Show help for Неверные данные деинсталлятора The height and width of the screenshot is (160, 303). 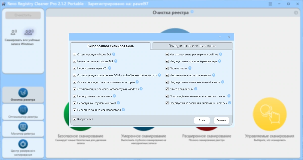(x=123, y=110)
